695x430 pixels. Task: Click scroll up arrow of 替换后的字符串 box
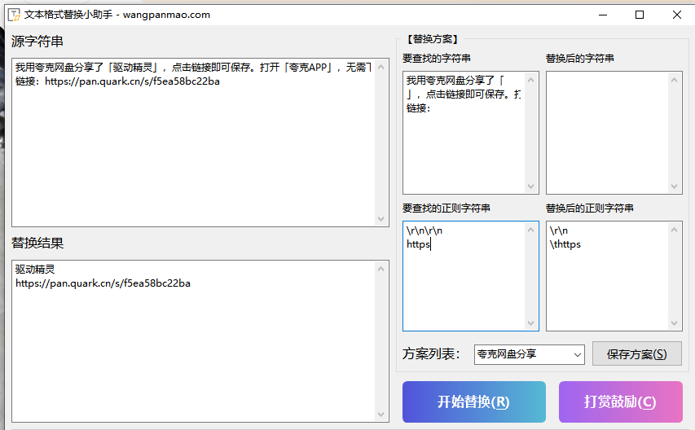coord(675,79)
